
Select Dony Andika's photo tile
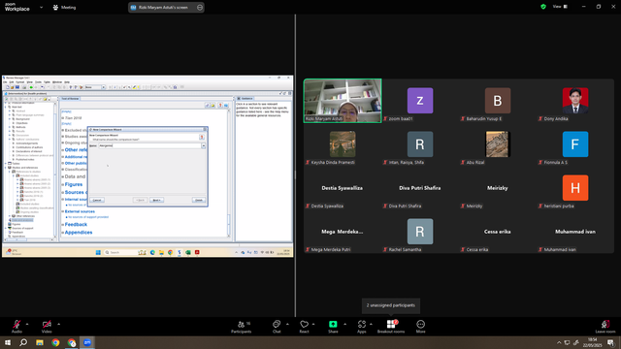tap(575, 101)
